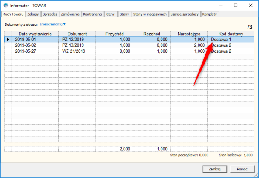The width and height of the screenshot is (259, 178).
Task: Click the Stan końcowy: 1,000 label
Action: (236, 155)
